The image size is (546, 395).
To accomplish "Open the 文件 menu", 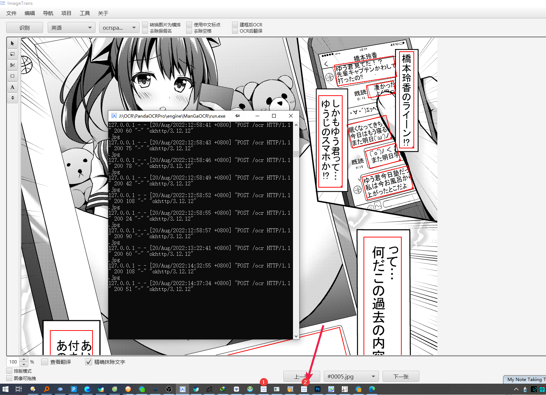I will [11, 13].
